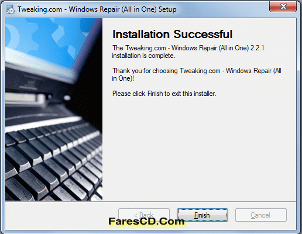Click the Windows Repair Setup title text
This screenshot has width=302, height=234.
point(97,9)
